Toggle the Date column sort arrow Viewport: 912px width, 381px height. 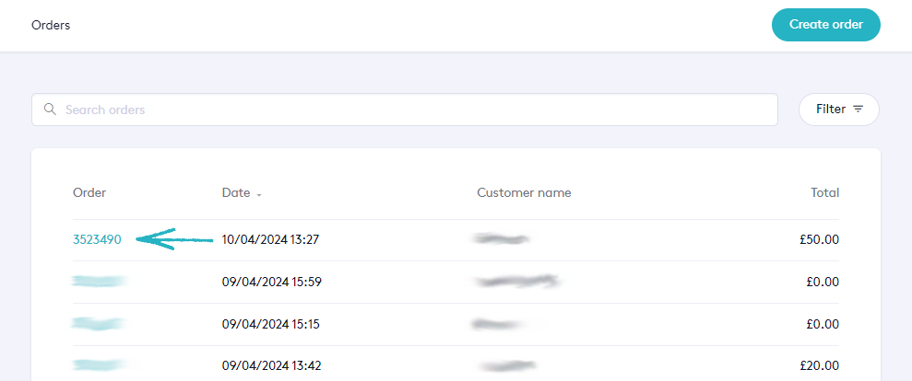pyautogui.click(x=259, y=194)
